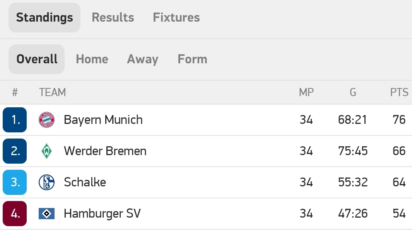The height and width of the screenshot is (230, 412).
Task: Click the dark blue rank 2 badge
Action: click(15, 151)
